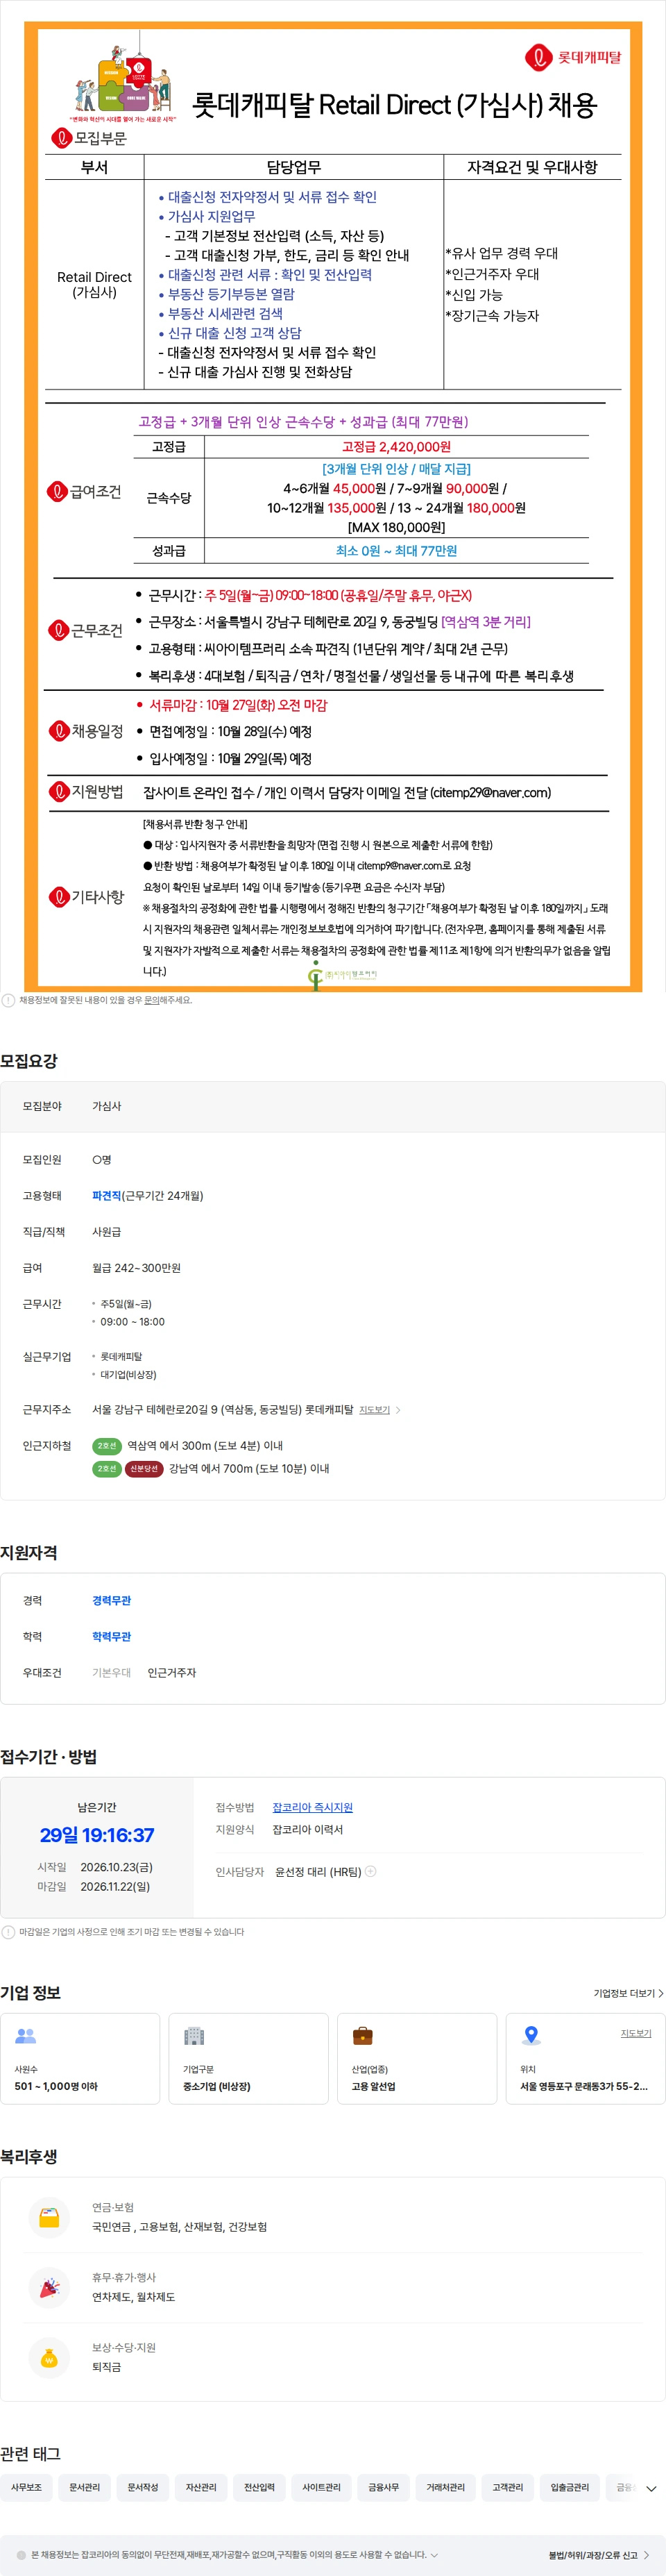Viewport: 666px width, 2576px height.
Task: Click the 고용 알선업 industry text
Action: pos(373,2087)
